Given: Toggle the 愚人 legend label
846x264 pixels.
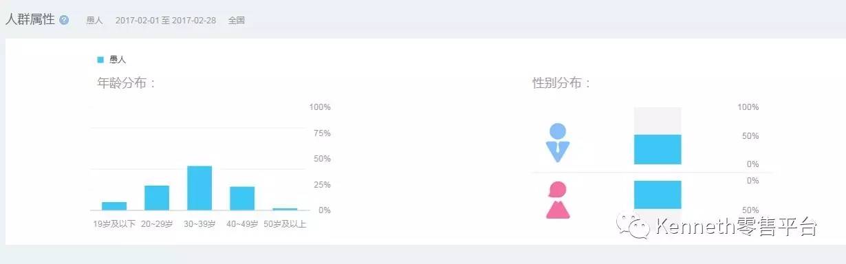Looking at the screenshot, I should (118, 60).
